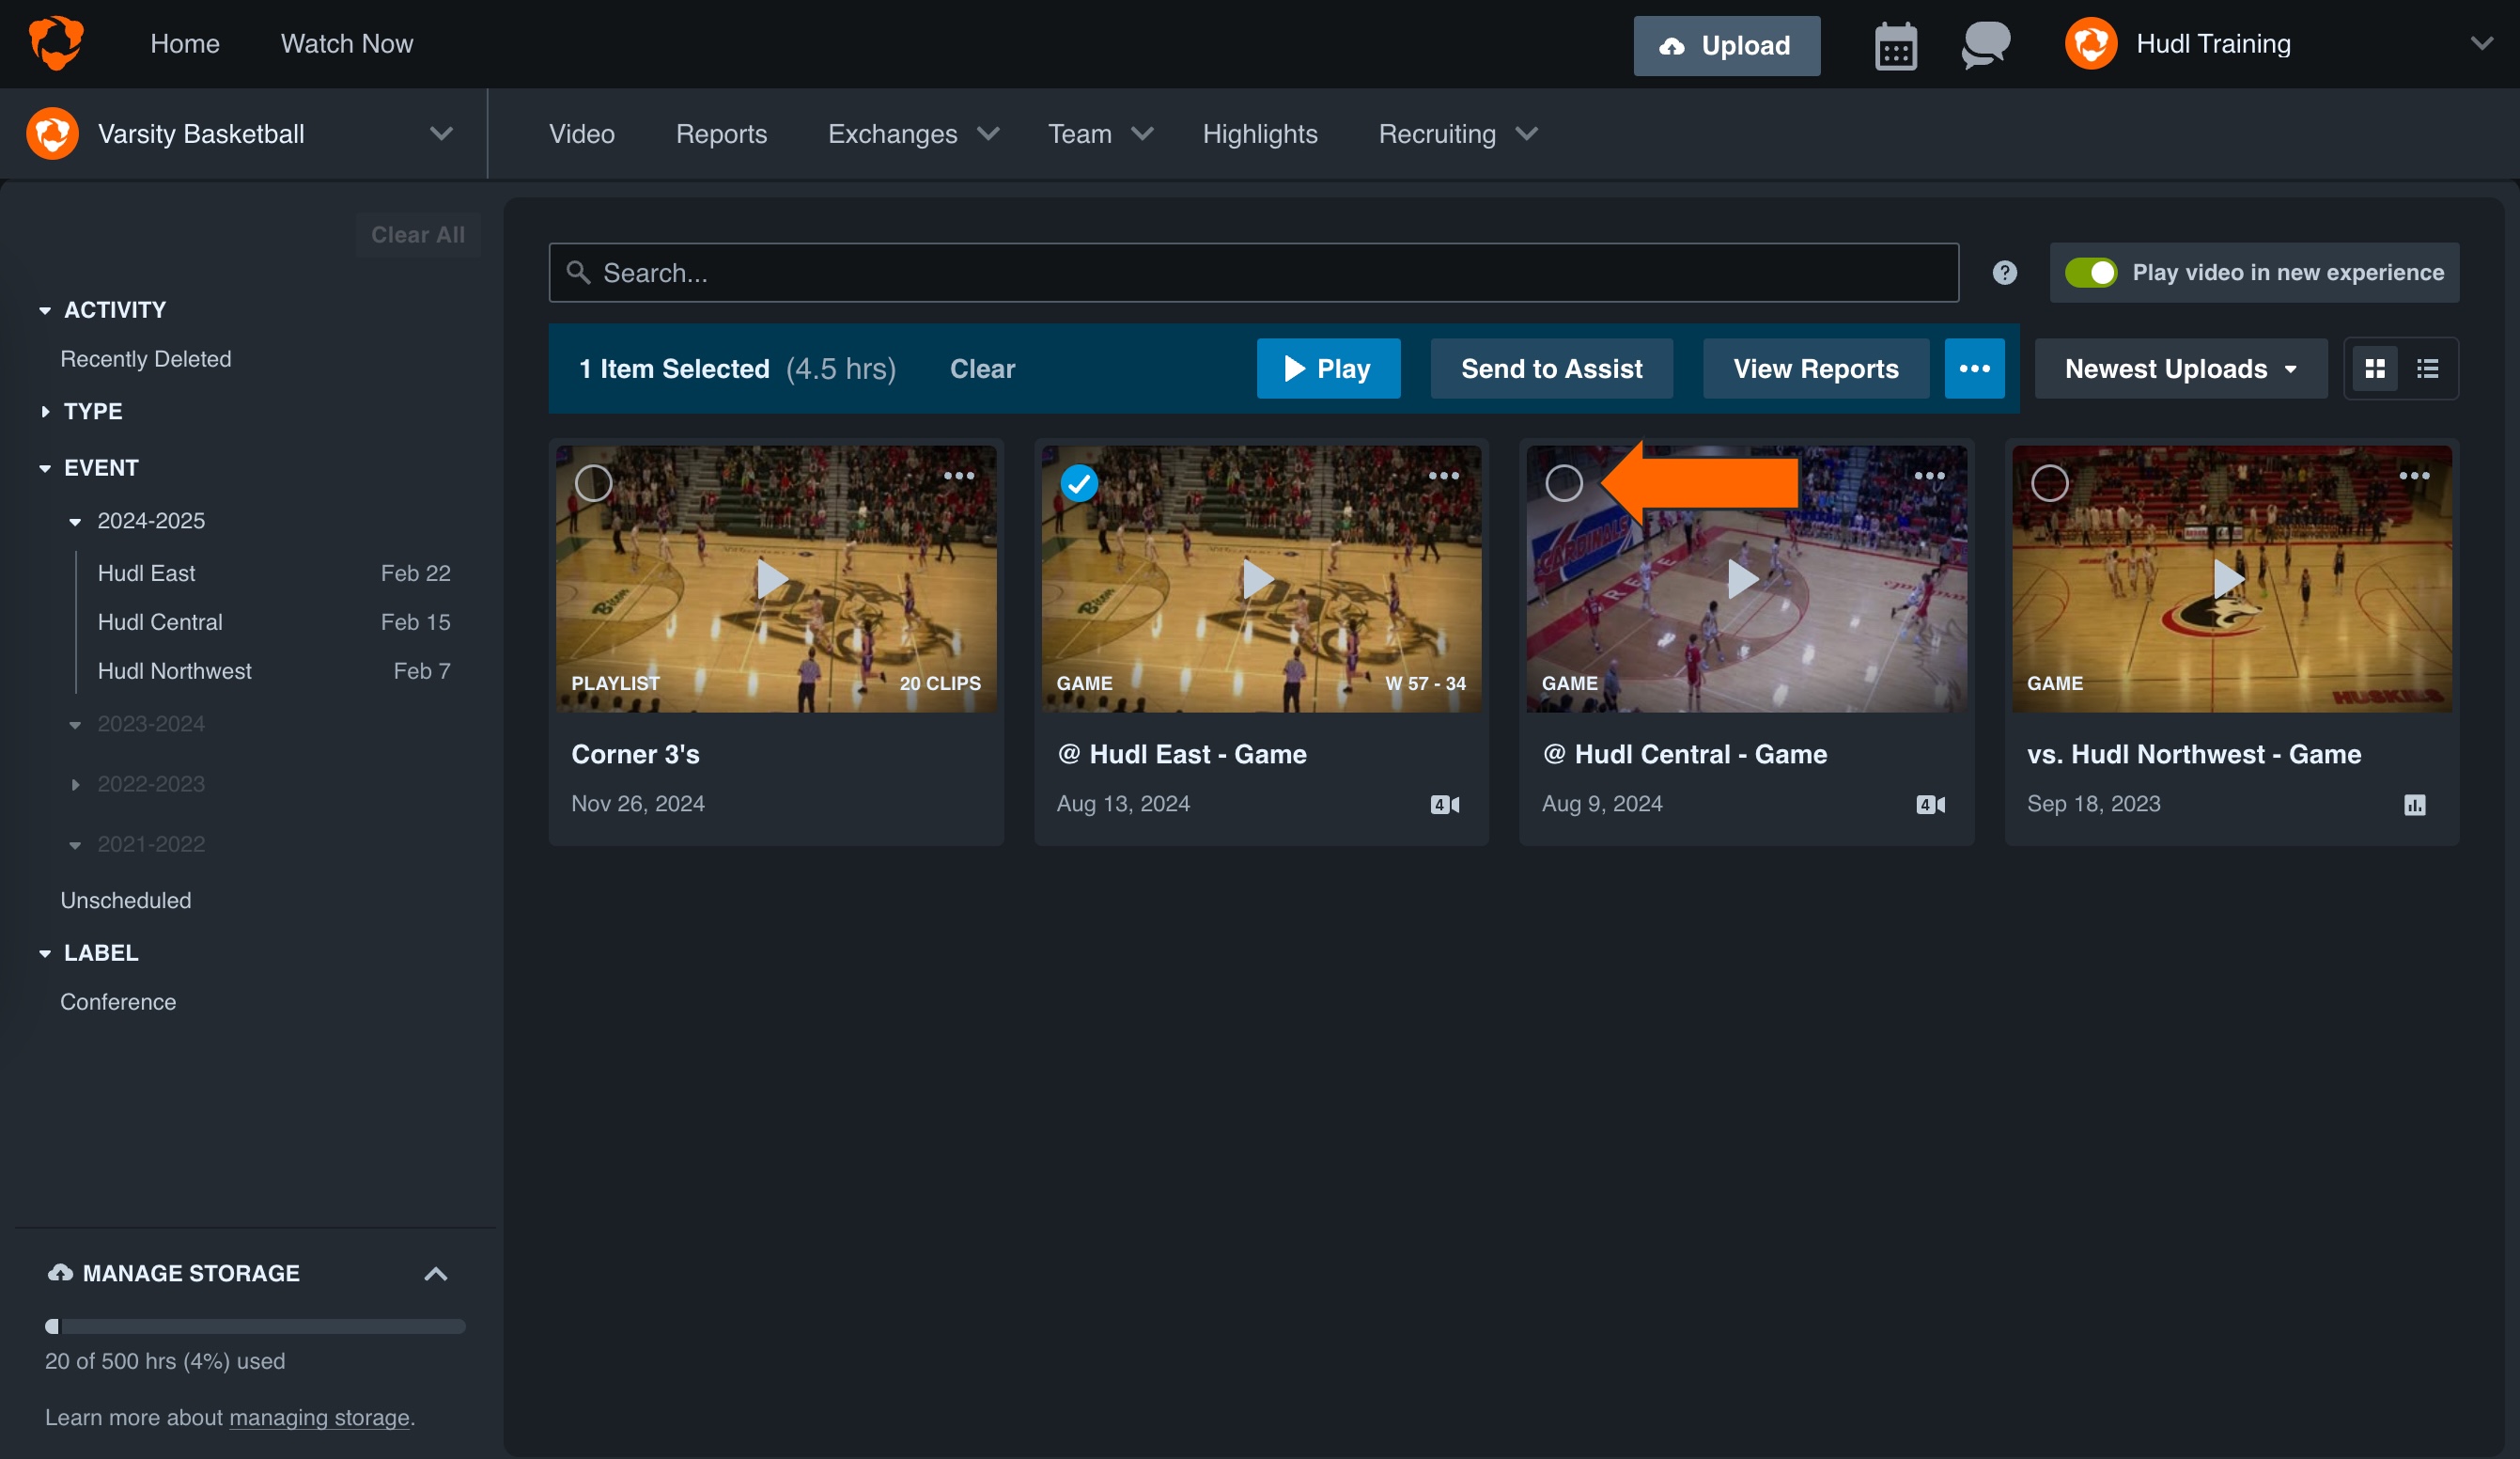Collapse the 2024-2025 season in the sidebar

[75, 521]
